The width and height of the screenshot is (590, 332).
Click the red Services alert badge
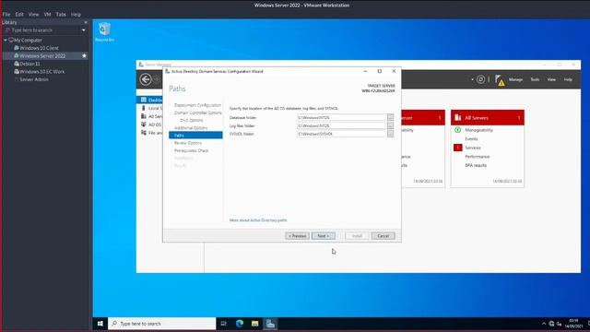pyautogui.click(x=457, y=148)
